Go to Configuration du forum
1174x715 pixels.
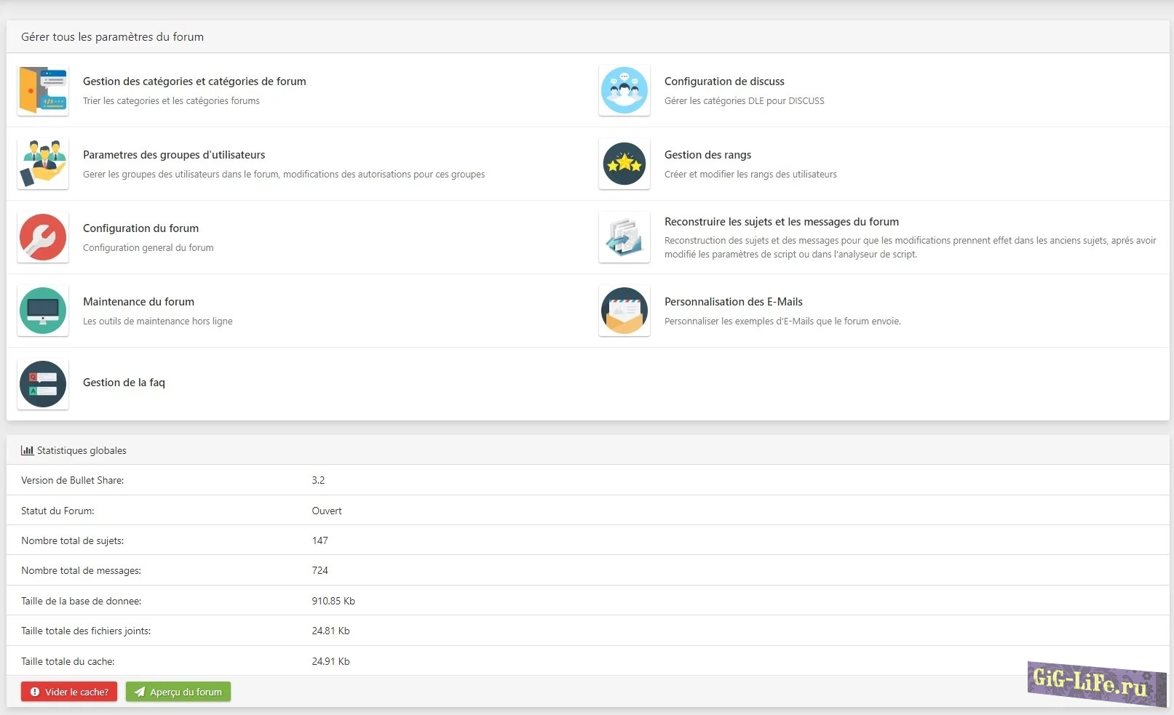point(140,228)
